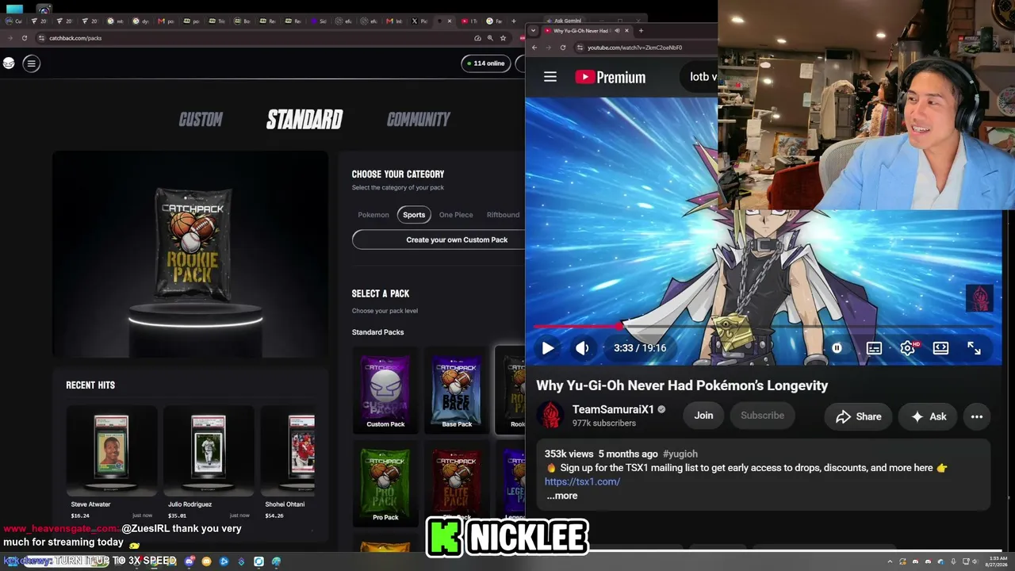The height and width of the screenshot is (571, 1015).
Task: Join the TeamSamuraiX1 channel
Action: point(703,416)
